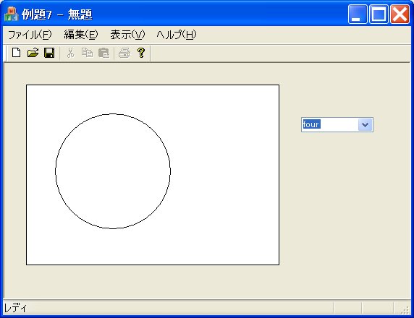Maximize the 例題7 window
Viewport: 414px width, 318px height.
tap(379, 14)
